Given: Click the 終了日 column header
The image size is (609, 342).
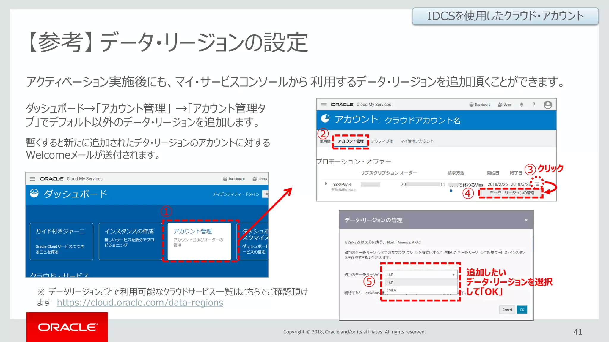Looking at the screenshot, I should 516,173.
